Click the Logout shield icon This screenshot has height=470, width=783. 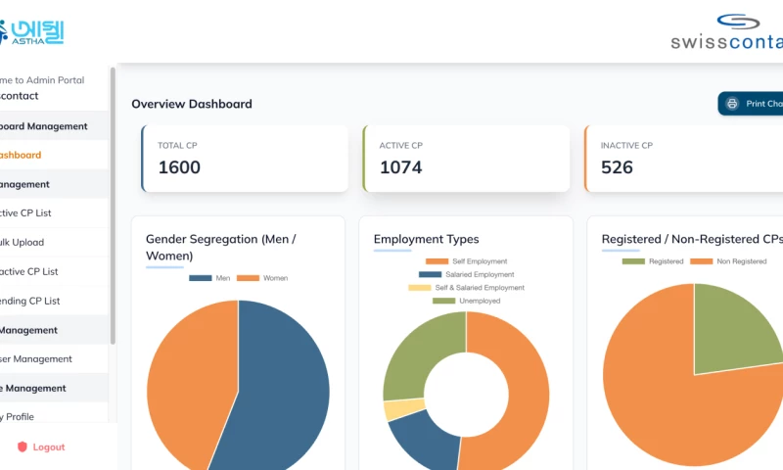[x=22, y=446]
